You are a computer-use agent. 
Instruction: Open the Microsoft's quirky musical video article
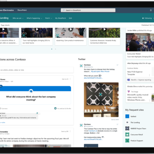point(138,97)
